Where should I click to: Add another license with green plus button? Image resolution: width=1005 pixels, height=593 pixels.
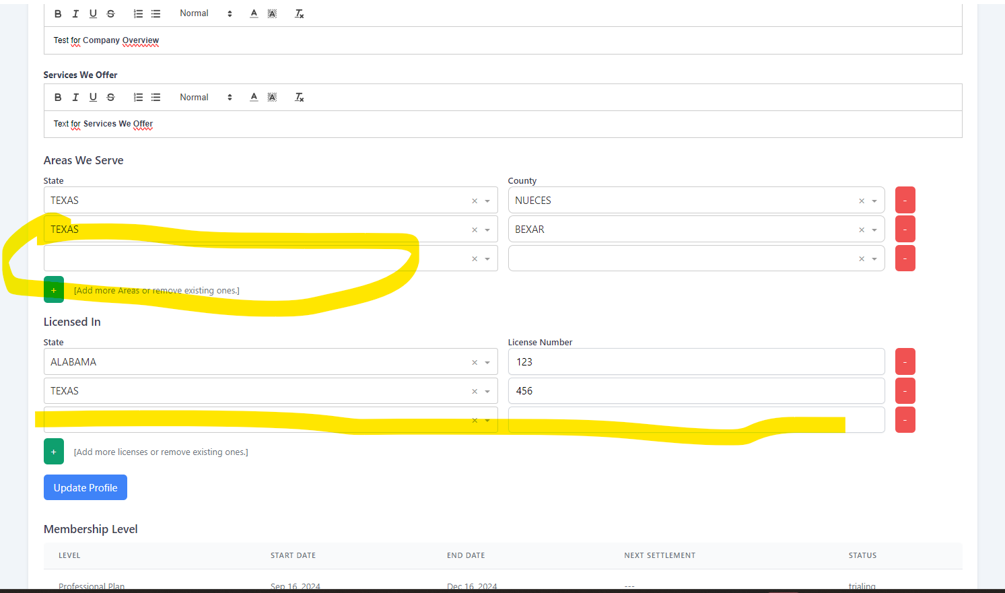54,452
